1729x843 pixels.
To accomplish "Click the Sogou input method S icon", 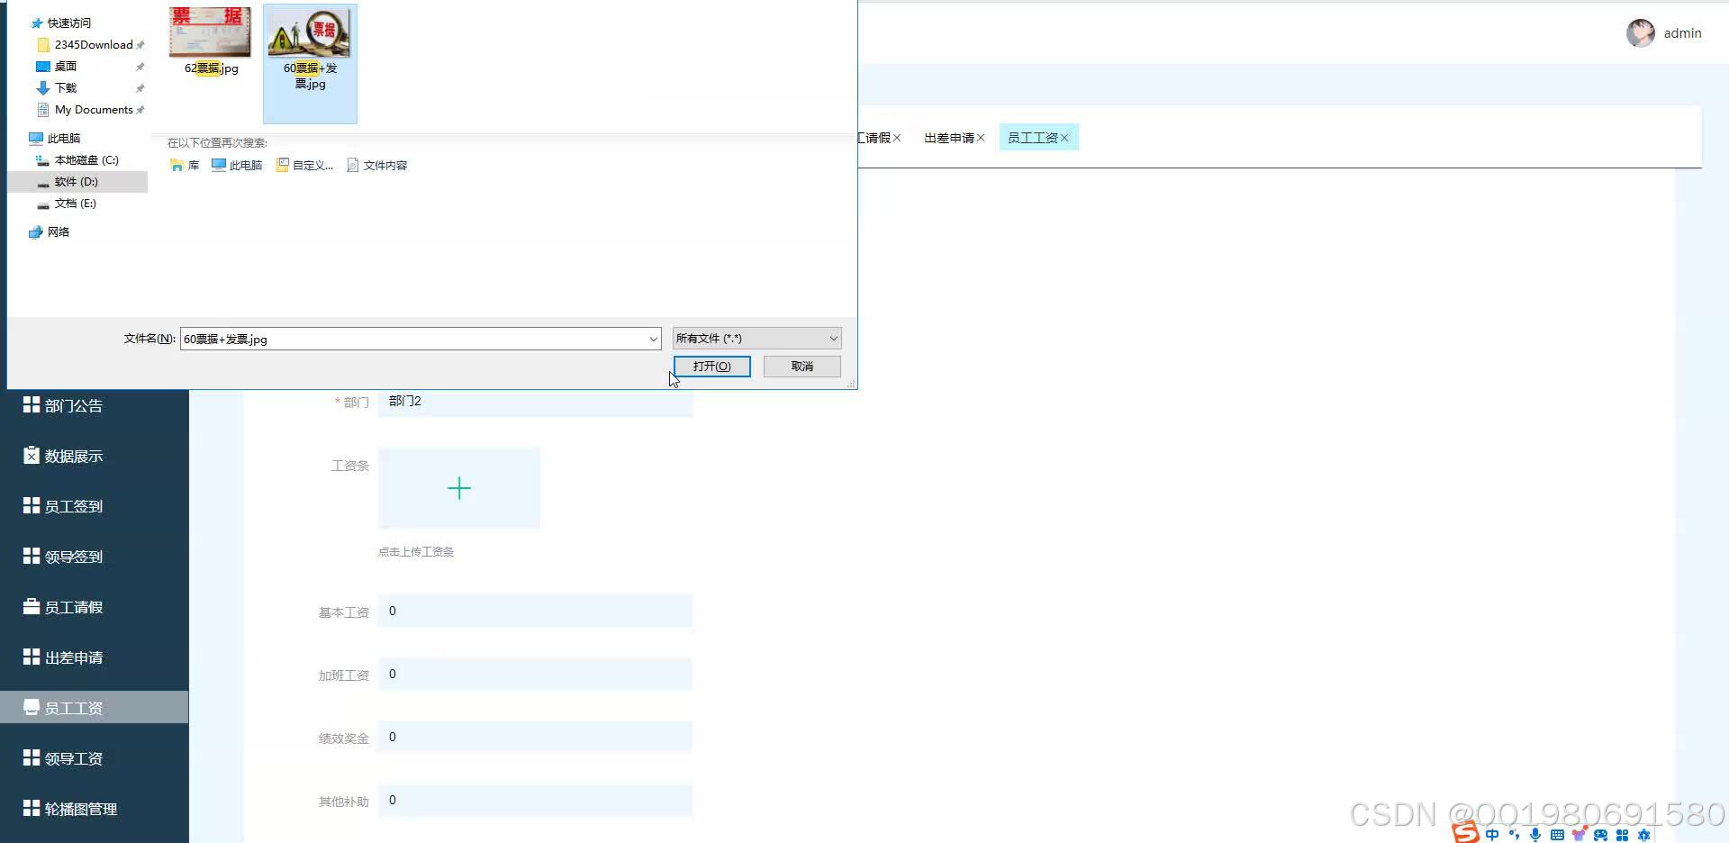I will 1466,833.
